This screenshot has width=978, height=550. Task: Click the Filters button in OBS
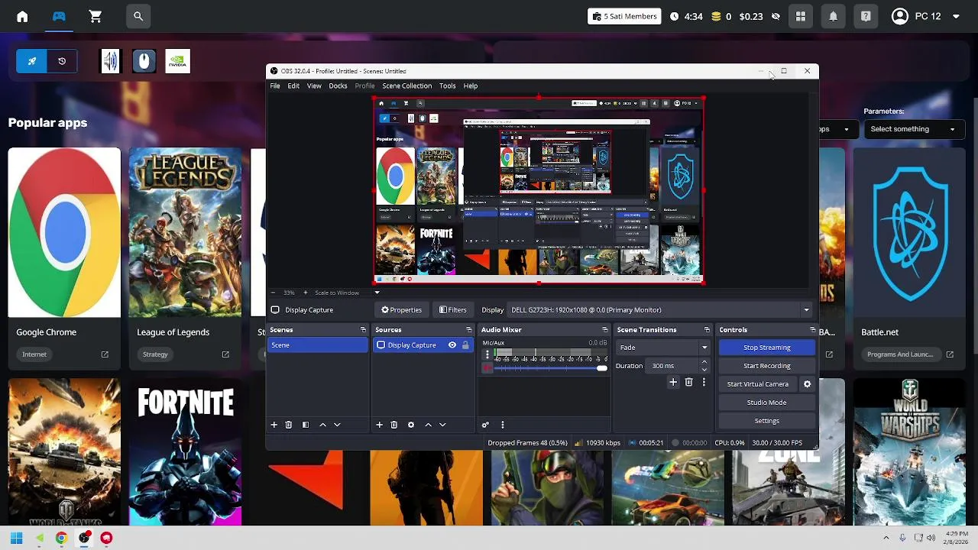click(453, 310)
